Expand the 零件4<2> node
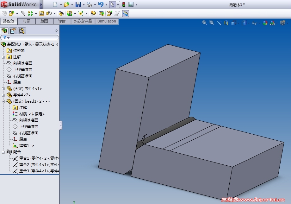Image resolution: width=291 pixels, height=204 pixels. 3,95
